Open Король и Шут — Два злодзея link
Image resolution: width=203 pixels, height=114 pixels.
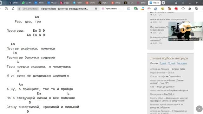[169, 99]
